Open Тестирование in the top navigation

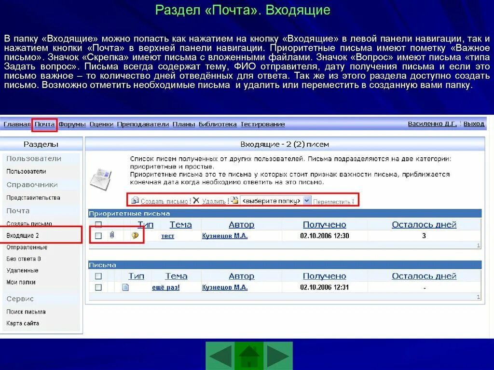point(263,124)
